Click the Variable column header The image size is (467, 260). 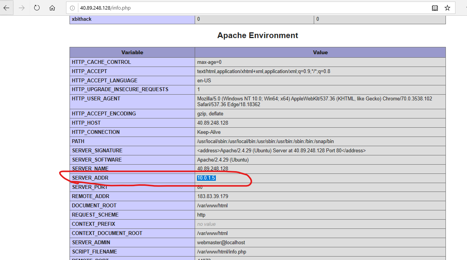tap(132, 52)
